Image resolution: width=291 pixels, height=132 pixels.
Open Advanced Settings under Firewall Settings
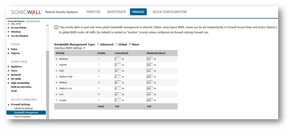(x=23, y=108)
